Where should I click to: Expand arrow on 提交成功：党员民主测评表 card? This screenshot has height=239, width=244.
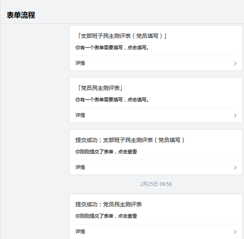[235, 232]
